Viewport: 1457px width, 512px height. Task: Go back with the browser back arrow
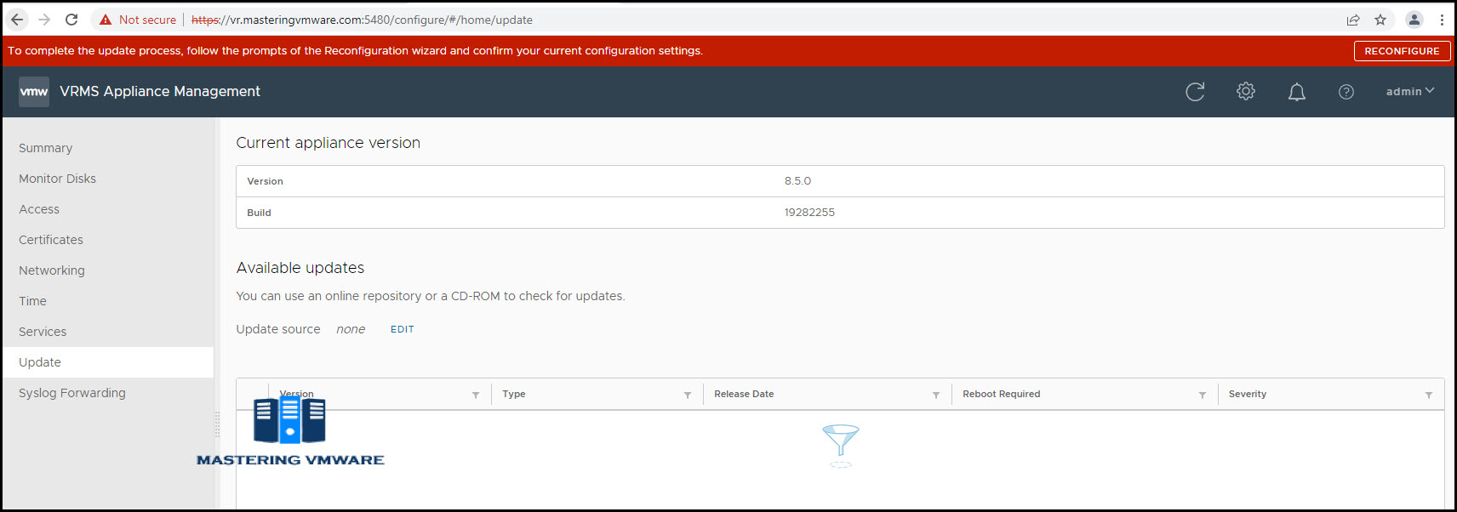click(17, 20)
